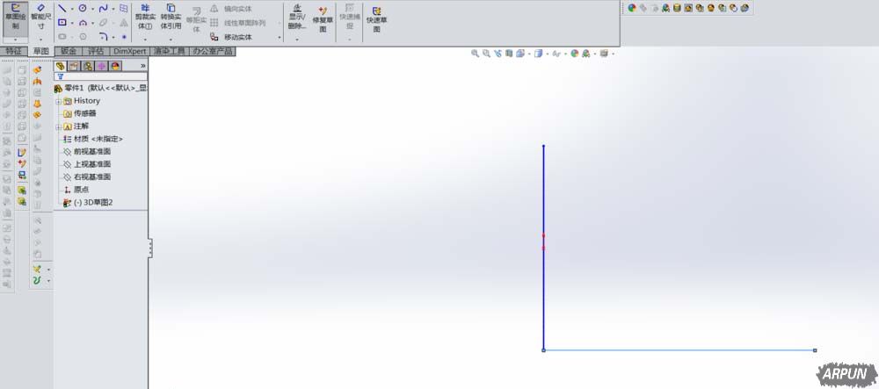
Task: Select the 上视基准面 top plane
Action: (x=87, y=164)
